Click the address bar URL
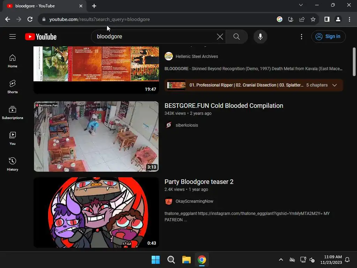Viewport: 357px width, 268px height. tap(99, 20)
